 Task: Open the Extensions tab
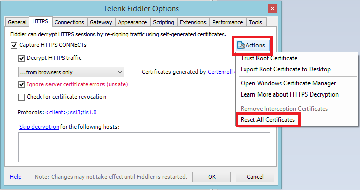[193, 22]
